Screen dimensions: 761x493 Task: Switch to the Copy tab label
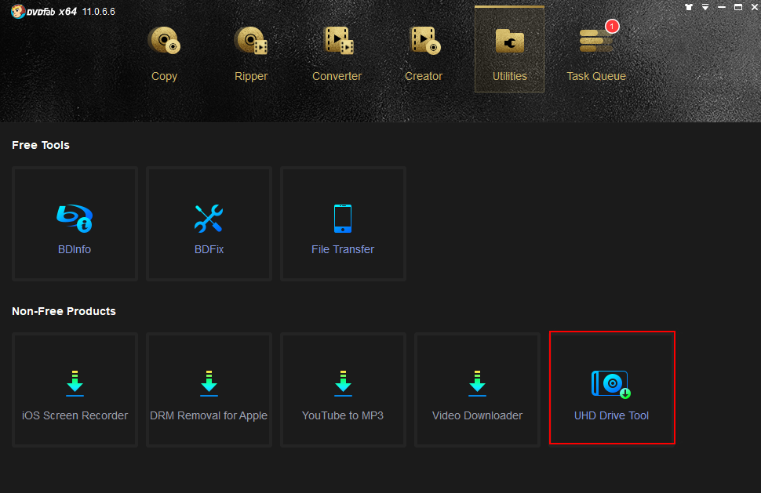pos(164,76)
